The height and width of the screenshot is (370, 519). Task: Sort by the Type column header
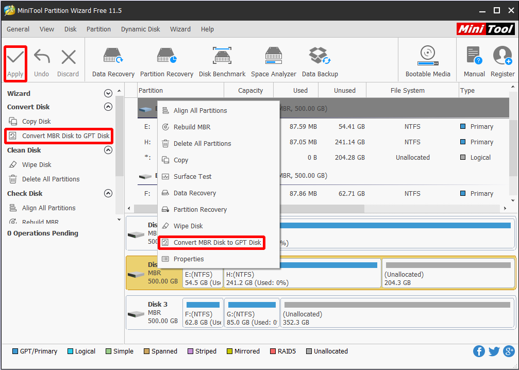point(484,90)
